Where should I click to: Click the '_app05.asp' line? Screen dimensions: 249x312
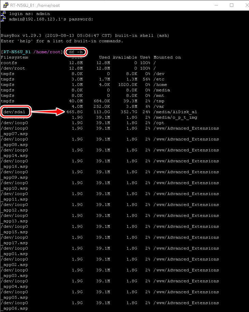click(14, 297)
